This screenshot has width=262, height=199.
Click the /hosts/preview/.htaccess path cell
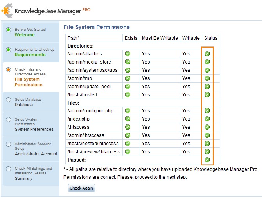tap(94, 151)
